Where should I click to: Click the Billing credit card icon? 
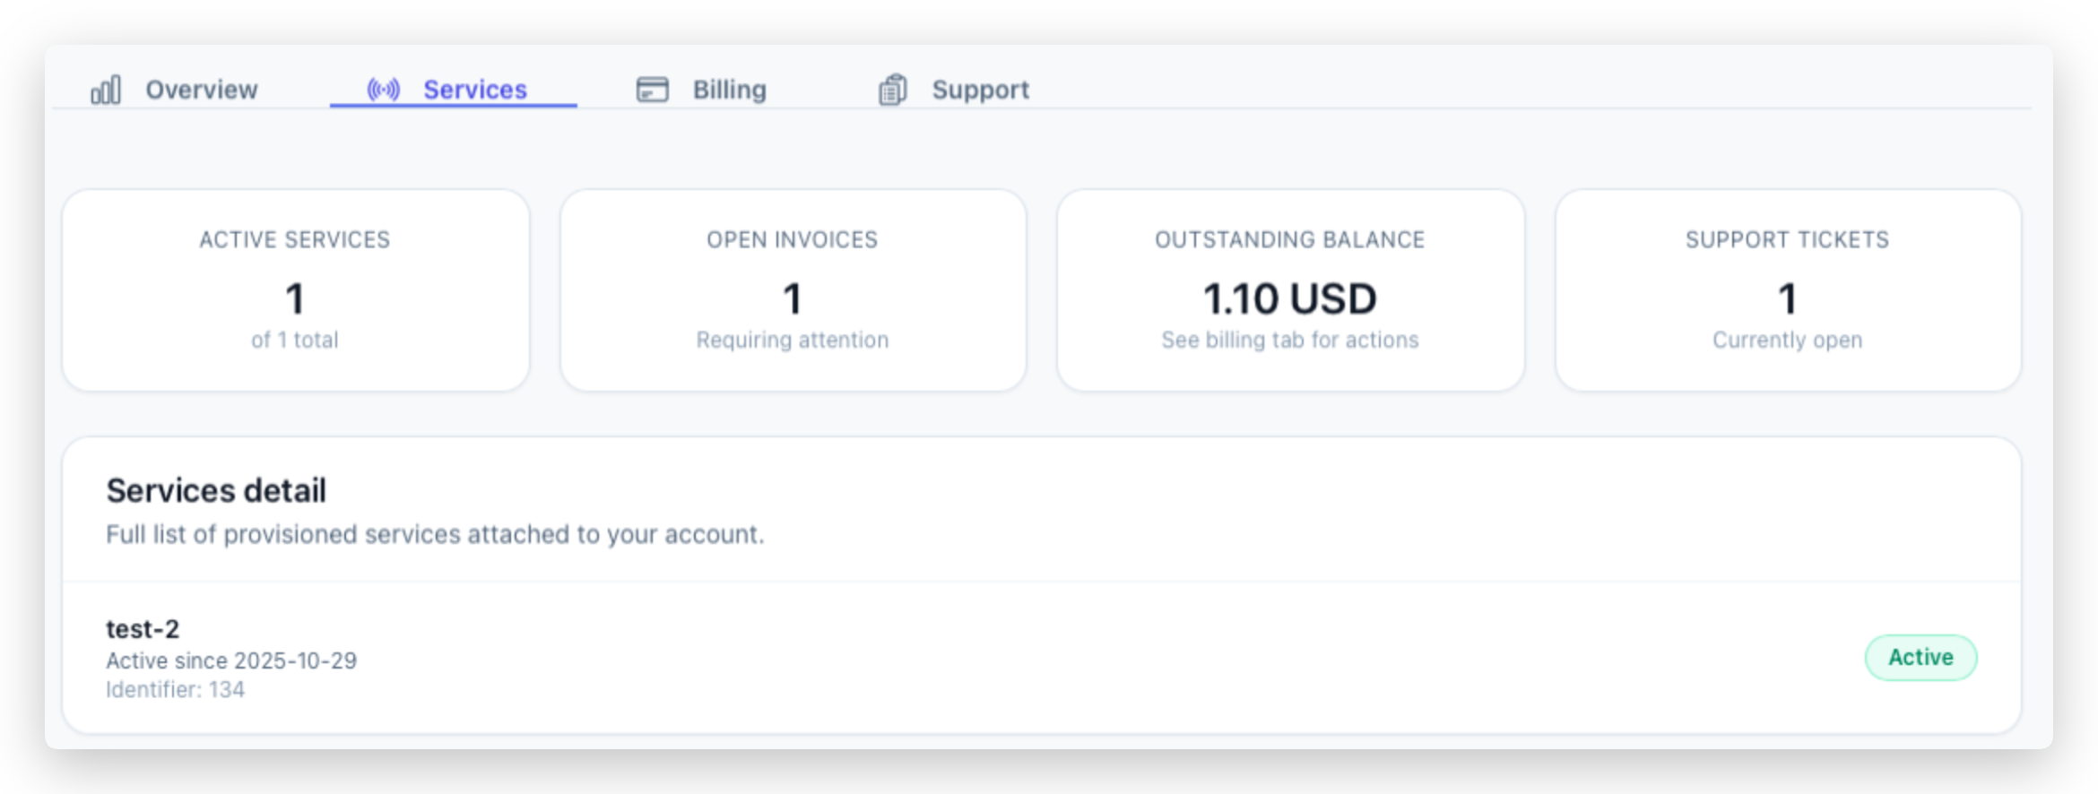(653, 90)
